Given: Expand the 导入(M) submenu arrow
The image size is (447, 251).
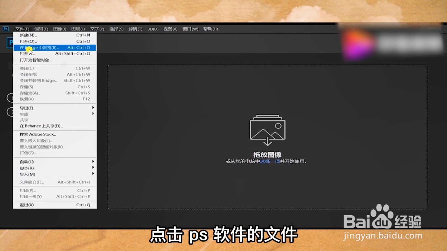Looking at the screenshot, I should 93,174.
